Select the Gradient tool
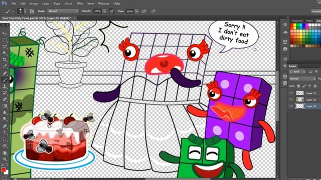The height and width of the screenshot is (180, 321). pos(5,106)
